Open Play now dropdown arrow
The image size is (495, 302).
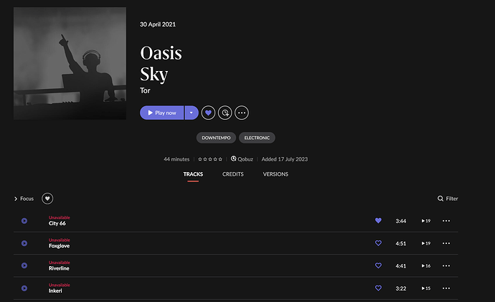[x=192, y=113]
